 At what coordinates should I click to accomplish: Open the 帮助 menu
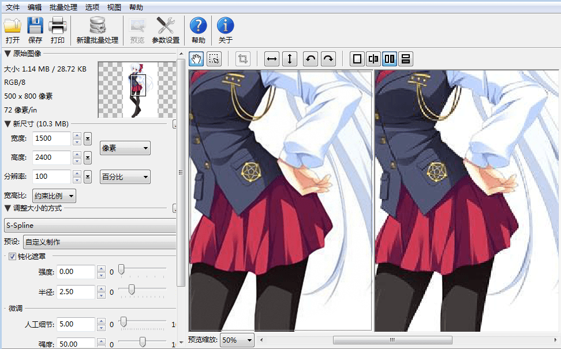(x=136, y=7)
